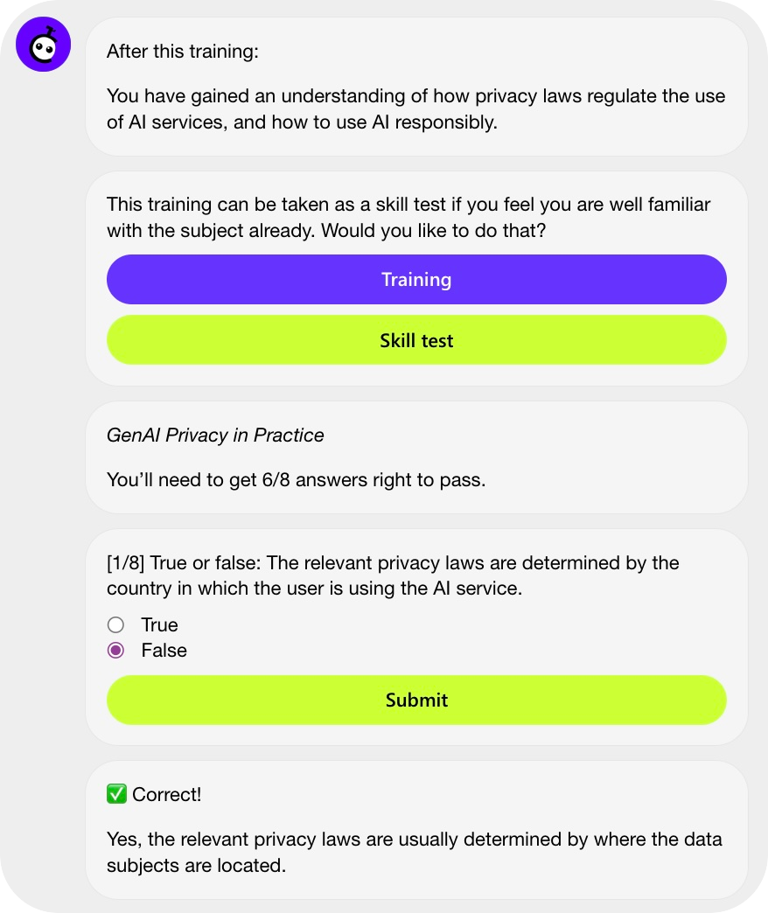Select the True radio button
This screenshot has height=913, width=768.
[115, 624]
